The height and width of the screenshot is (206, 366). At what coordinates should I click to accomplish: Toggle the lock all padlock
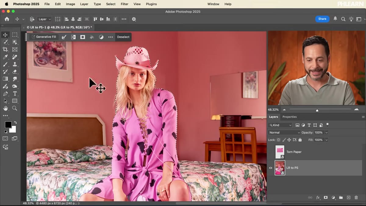pyautogui.click(x=300, y=140)
